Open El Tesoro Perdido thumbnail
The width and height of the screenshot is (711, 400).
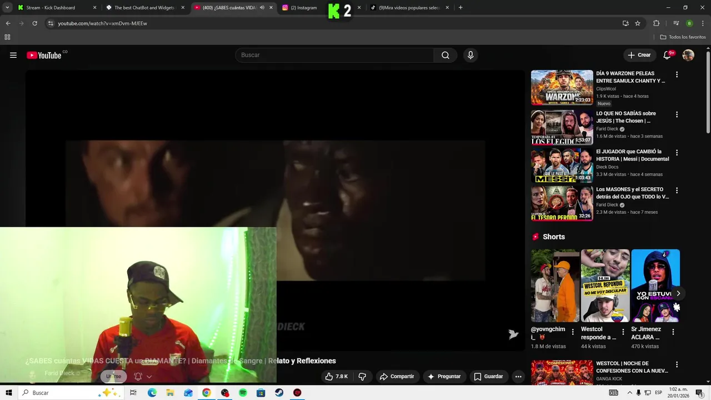coord(562,203)
